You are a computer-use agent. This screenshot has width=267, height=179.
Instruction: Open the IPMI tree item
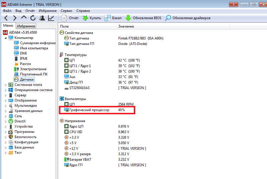click(x=21, y=58)
